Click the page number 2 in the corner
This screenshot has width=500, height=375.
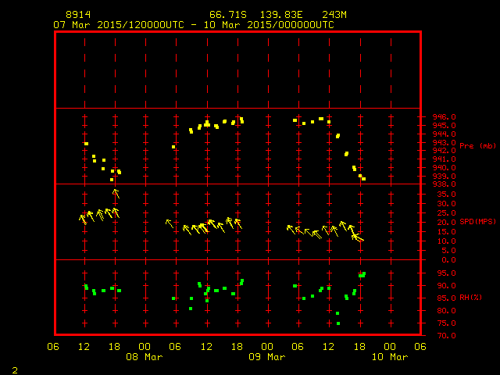[14, 368]
